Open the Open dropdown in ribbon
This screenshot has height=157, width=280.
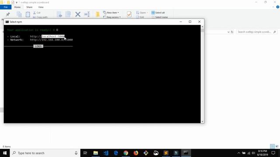(142, 13)
